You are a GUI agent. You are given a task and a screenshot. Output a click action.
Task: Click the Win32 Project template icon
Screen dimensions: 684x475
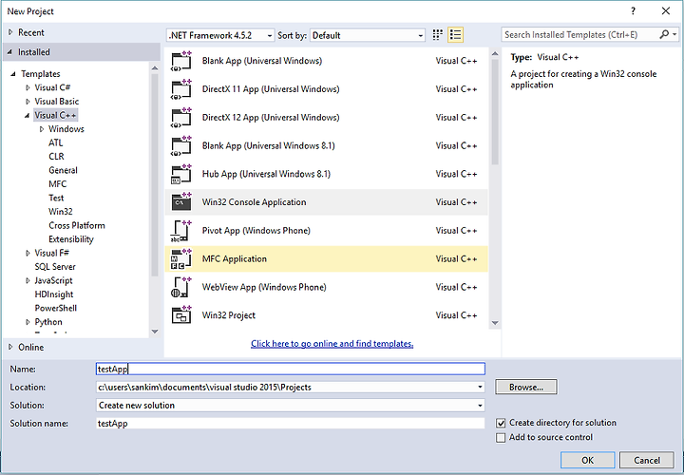coord(181,315)
